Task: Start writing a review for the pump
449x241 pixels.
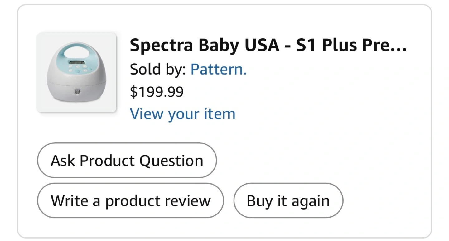Action: click(x=130, y=201)
